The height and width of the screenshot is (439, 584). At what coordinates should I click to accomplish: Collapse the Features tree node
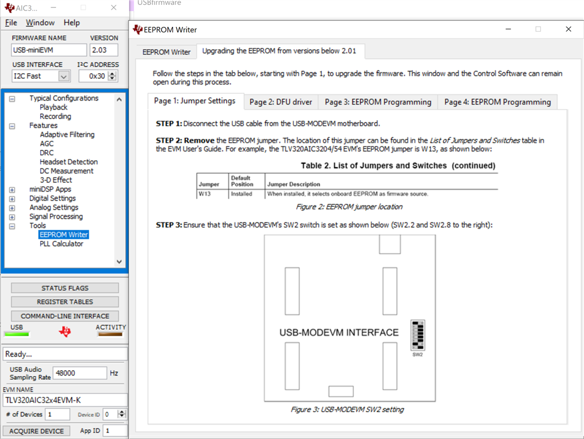[x=12, y=126]
